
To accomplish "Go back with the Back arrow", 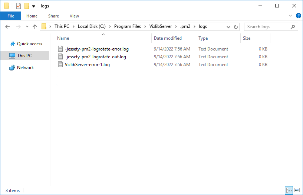I will (7, 27).
